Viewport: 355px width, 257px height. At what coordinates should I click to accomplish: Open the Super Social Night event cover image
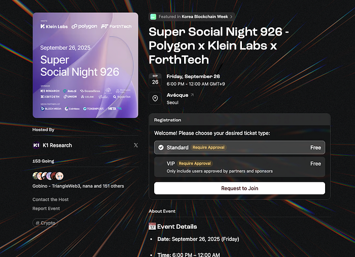coord(85,65)
